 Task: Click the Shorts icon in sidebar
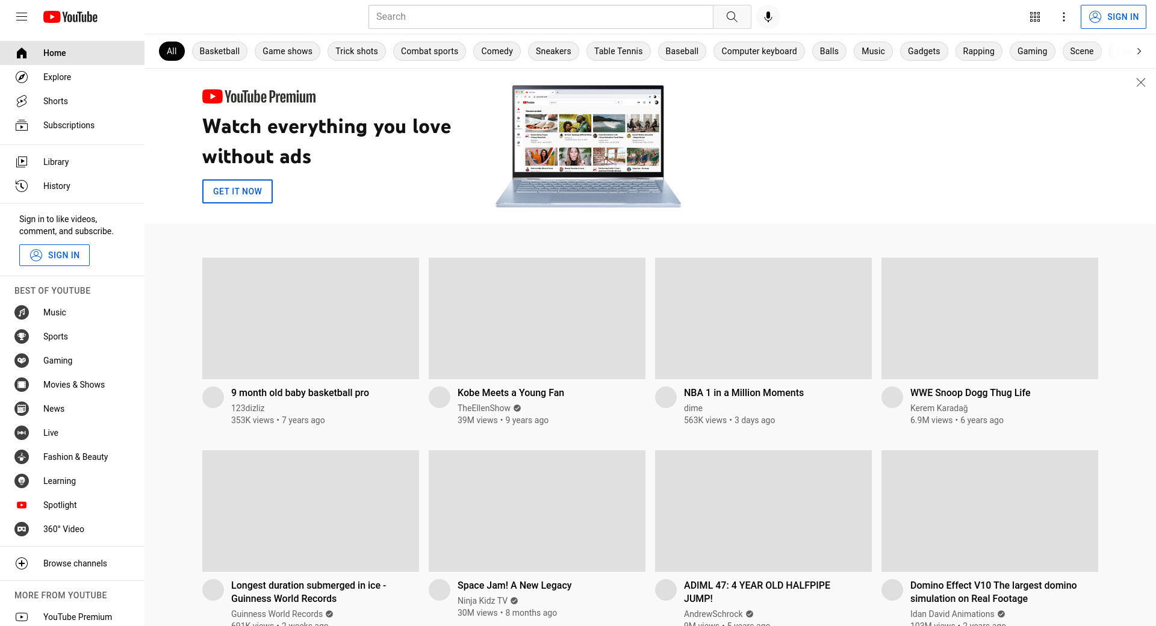(22, 101)
